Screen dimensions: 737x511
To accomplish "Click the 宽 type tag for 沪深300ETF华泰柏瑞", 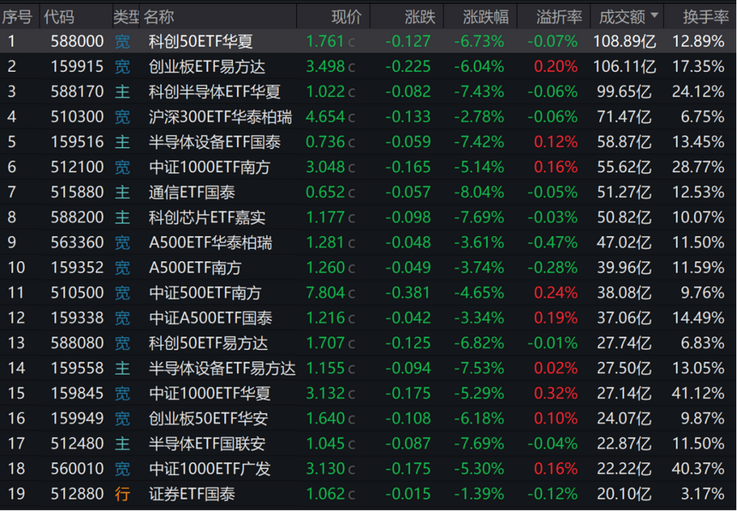I will (x=122, y=117).
